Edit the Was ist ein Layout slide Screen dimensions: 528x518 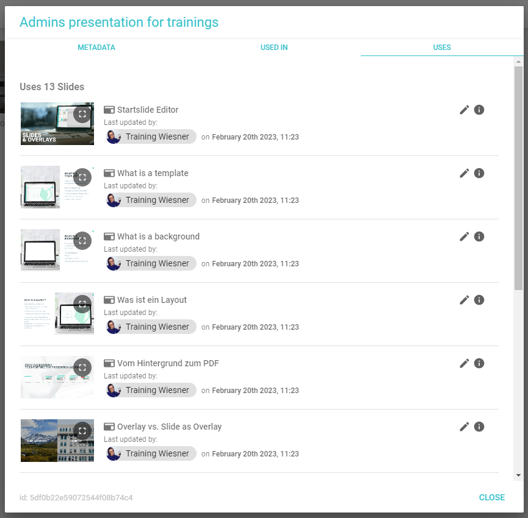tap(465, 300)
